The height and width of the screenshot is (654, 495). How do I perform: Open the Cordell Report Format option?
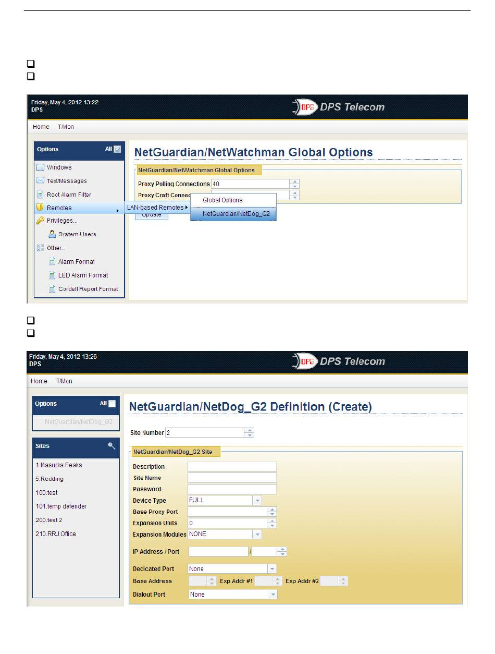tap(88, 289)
